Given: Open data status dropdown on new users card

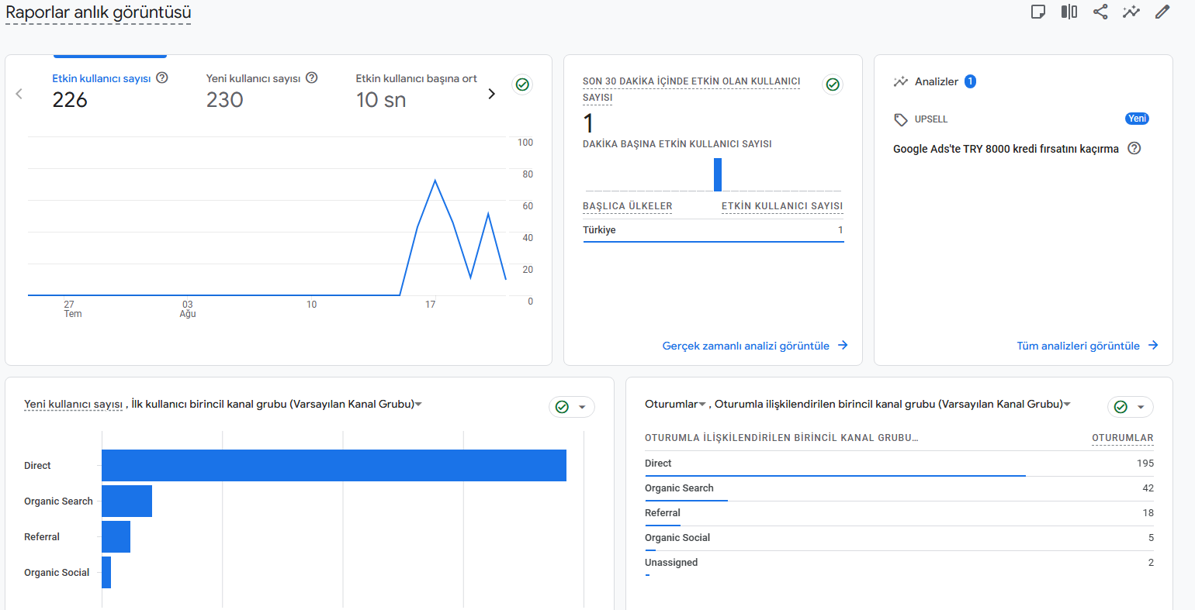Looking at the screenshot, I should pos(572,407).
